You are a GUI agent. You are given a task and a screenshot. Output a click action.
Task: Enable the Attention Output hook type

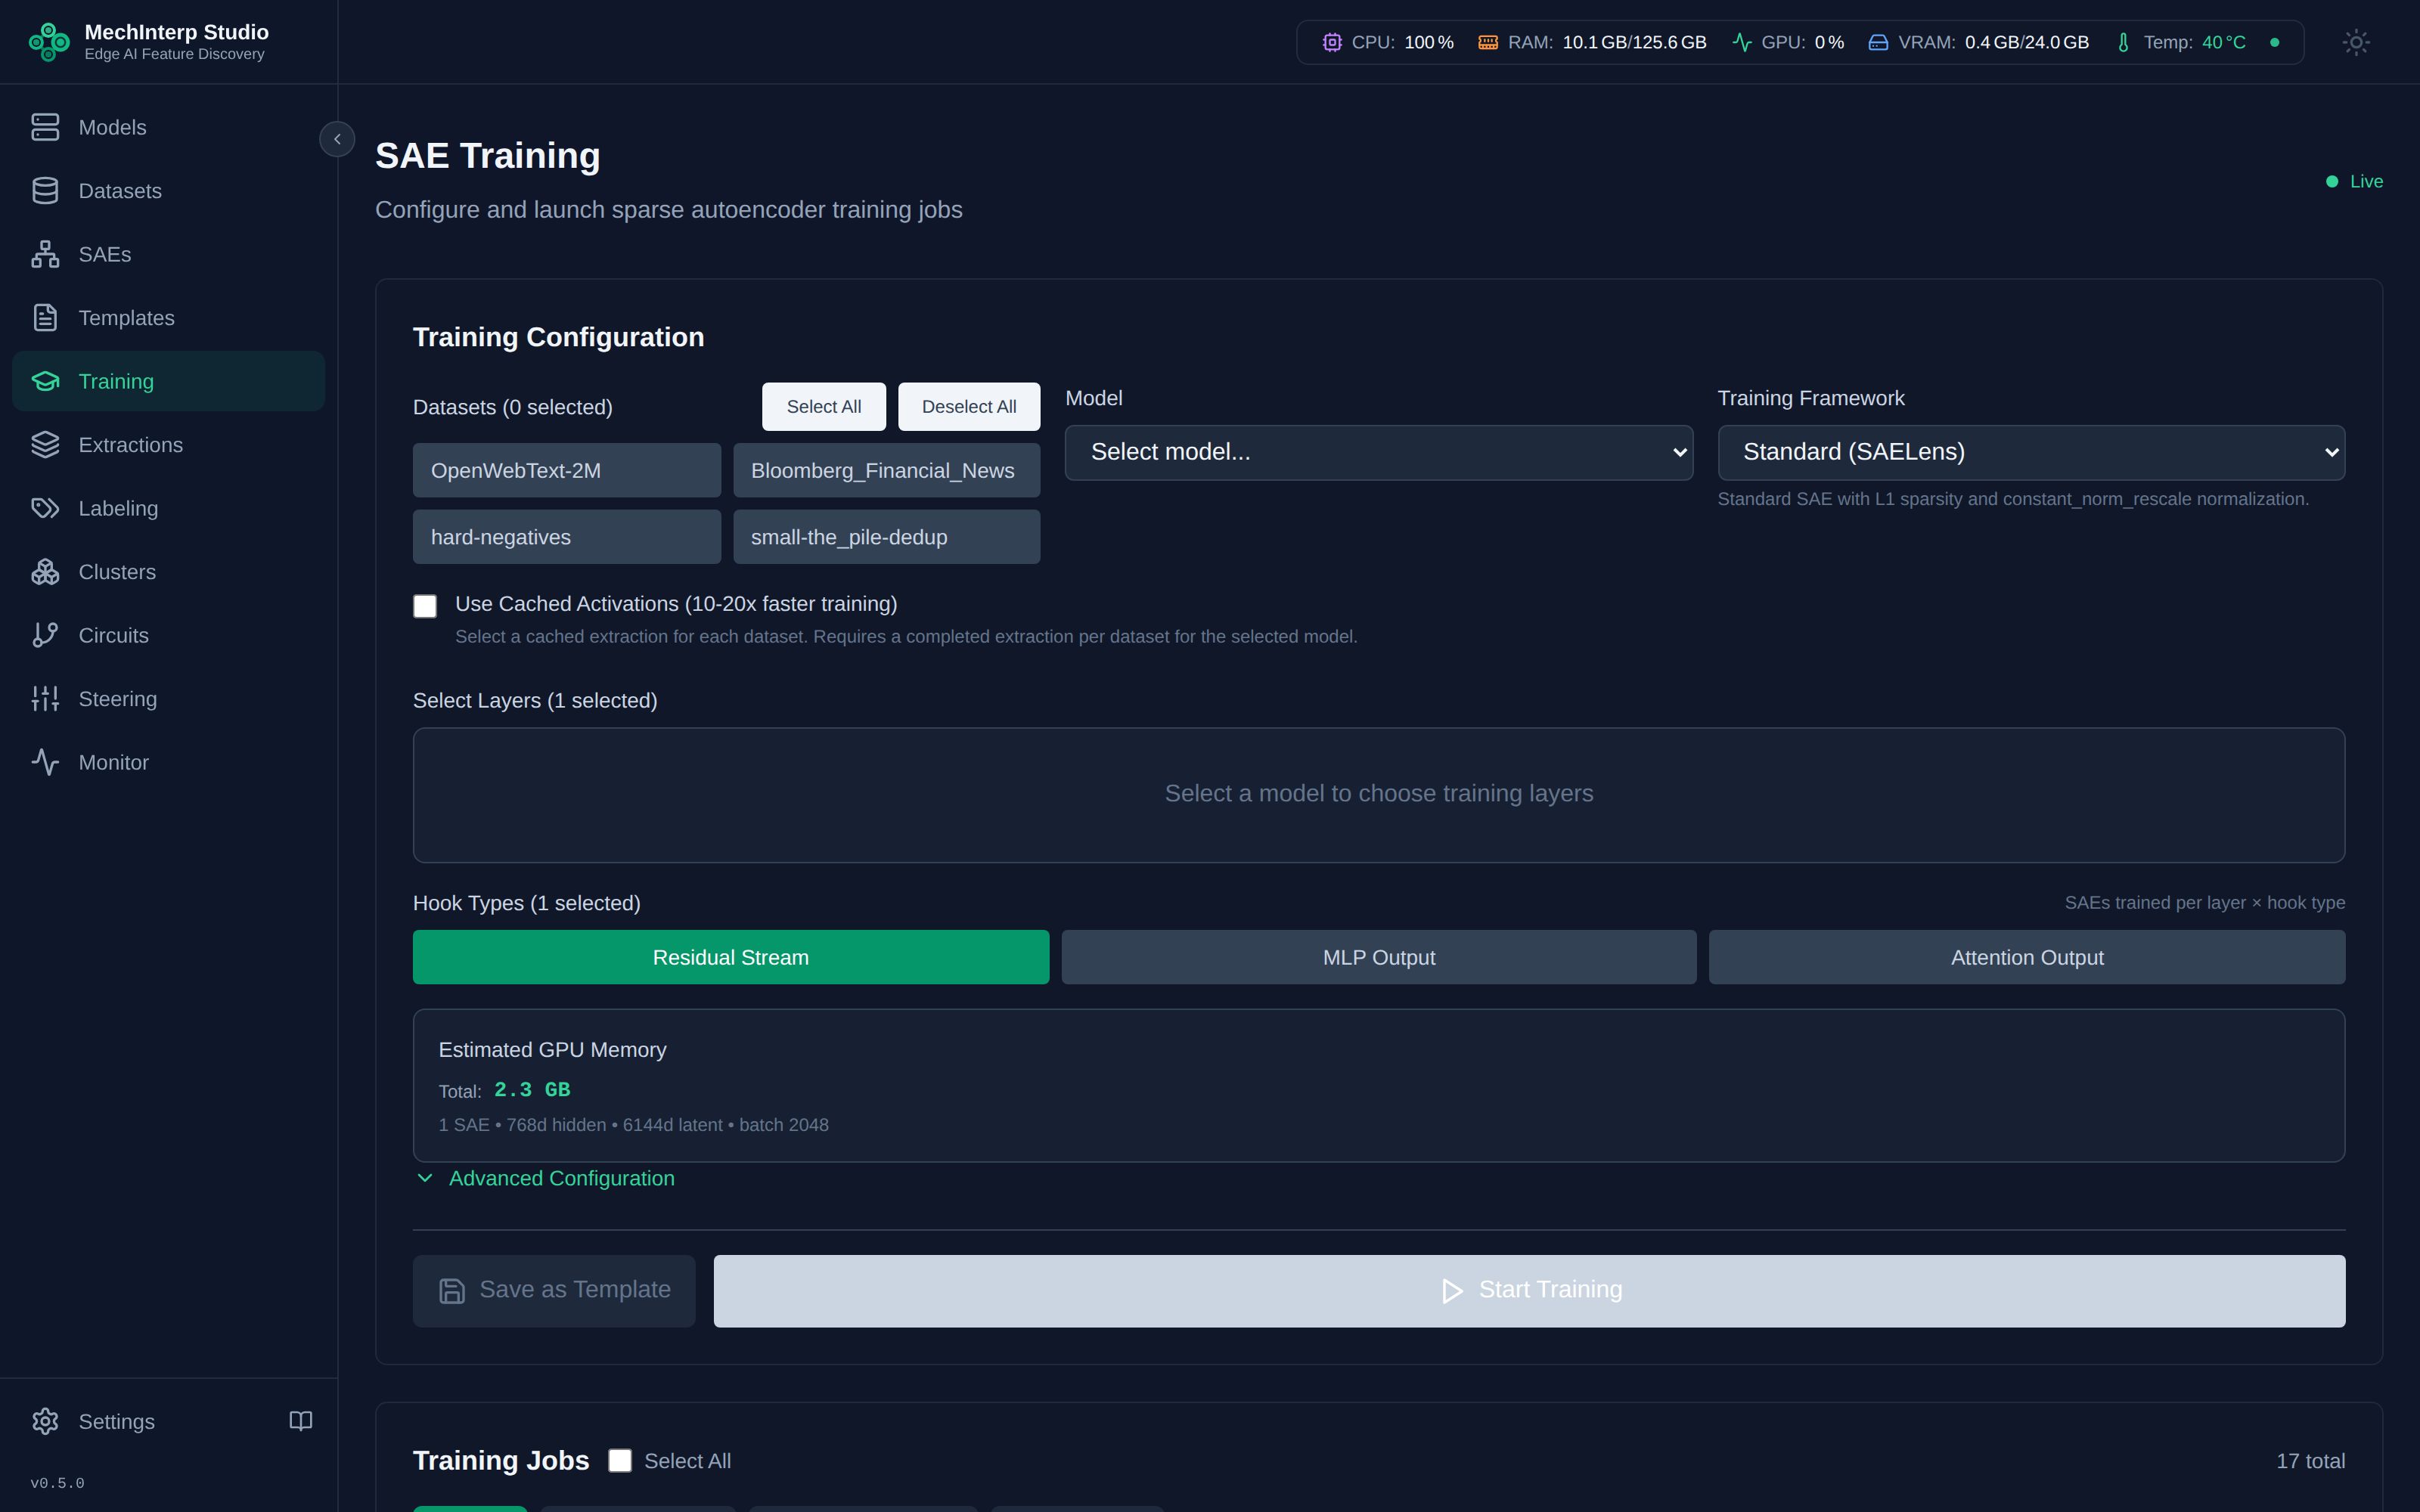(2027, 957)
